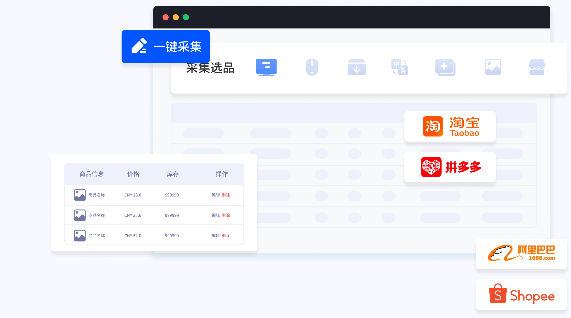
Task: Click 编辑 for the CNY 26.0 product
Action: [216, 195]
